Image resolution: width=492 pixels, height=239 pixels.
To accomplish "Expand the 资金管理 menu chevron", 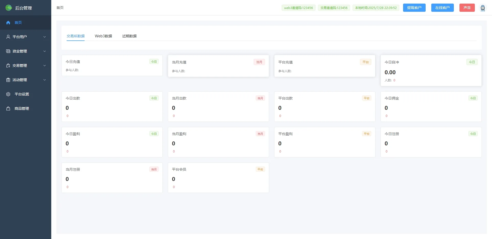I will point(45,51).
